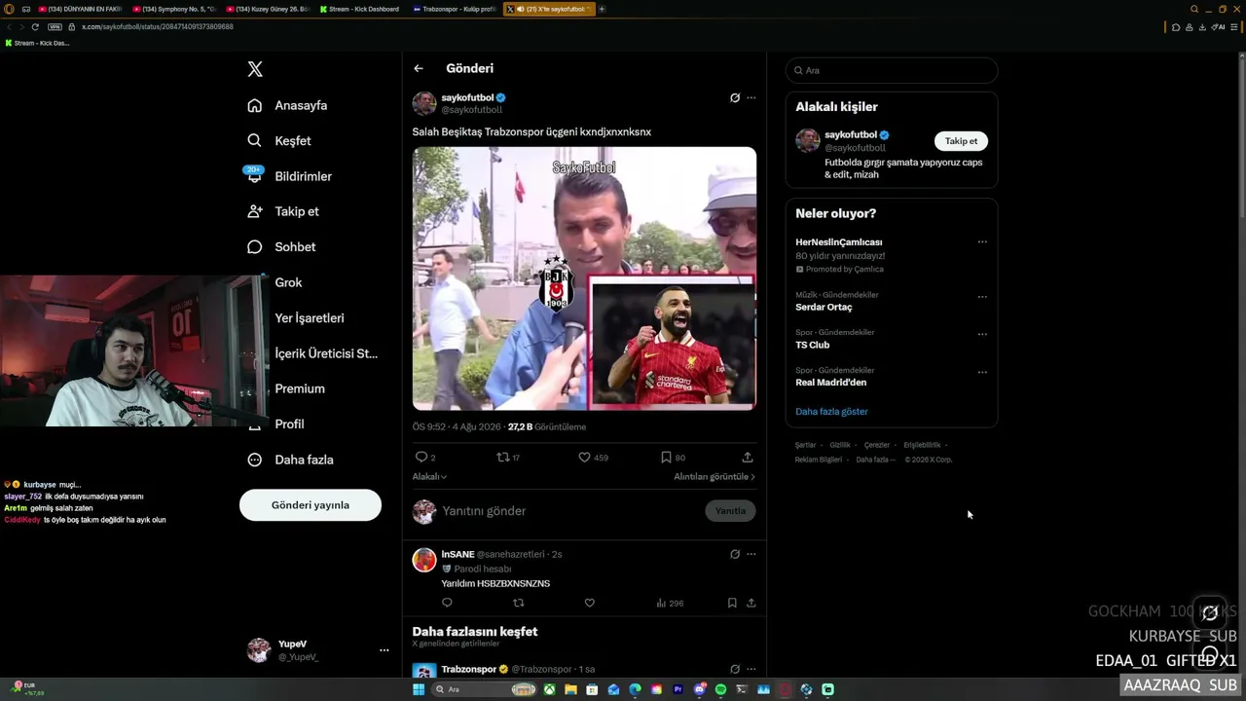Open İçerik Üreticisi Stüdyosu item
This screenshot has width=1246, height=701.
325,353
